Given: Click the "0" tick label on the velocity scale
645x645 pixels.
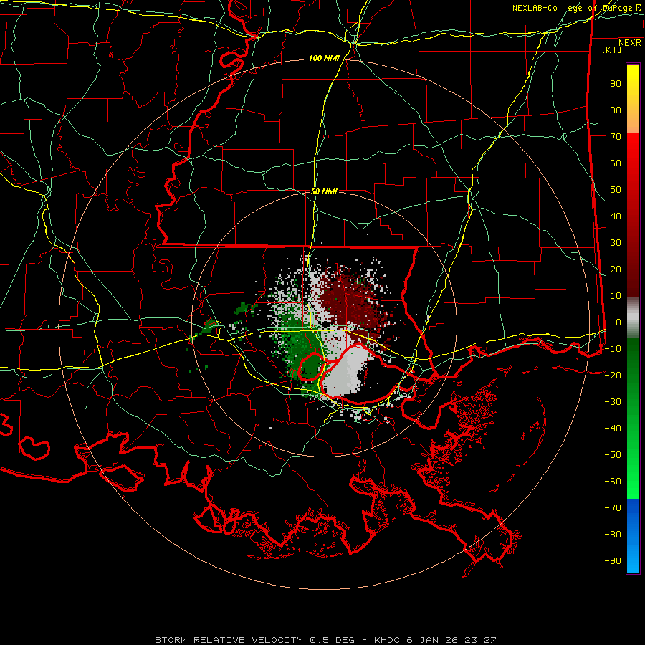Looking at the screenshot, I should tap(618, 322).
